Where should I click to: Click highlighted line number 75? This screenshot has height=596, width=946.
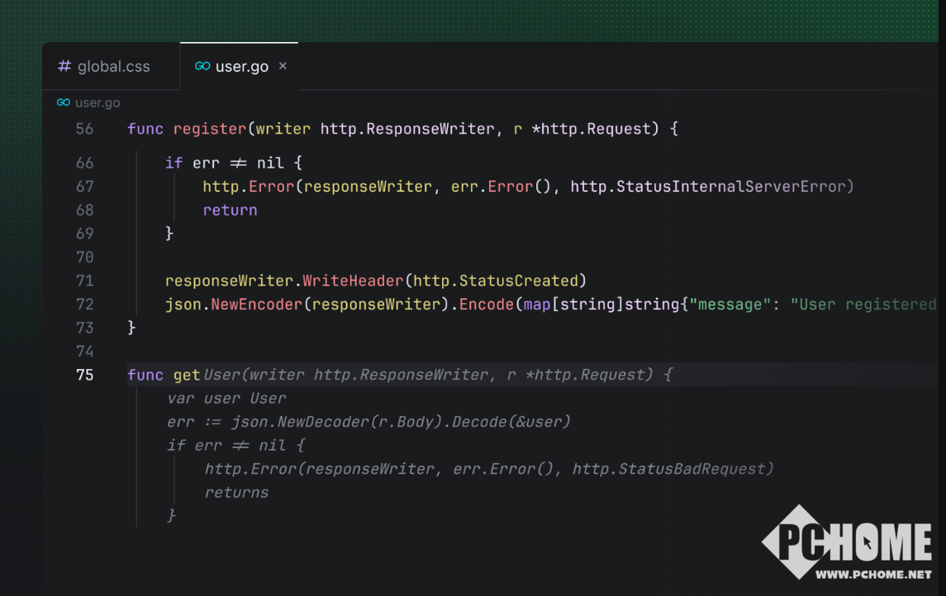tap(84, 375)
